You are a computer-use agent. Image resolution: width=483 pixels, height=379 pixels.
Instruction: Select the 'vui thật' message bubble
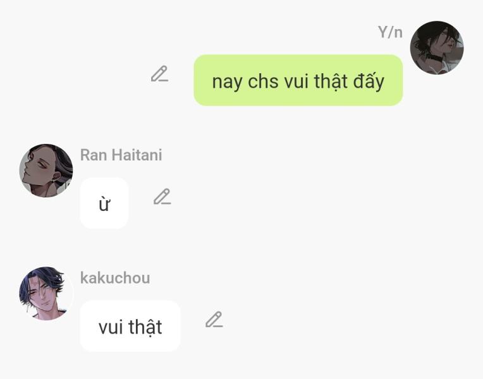(x=130, y=326)
